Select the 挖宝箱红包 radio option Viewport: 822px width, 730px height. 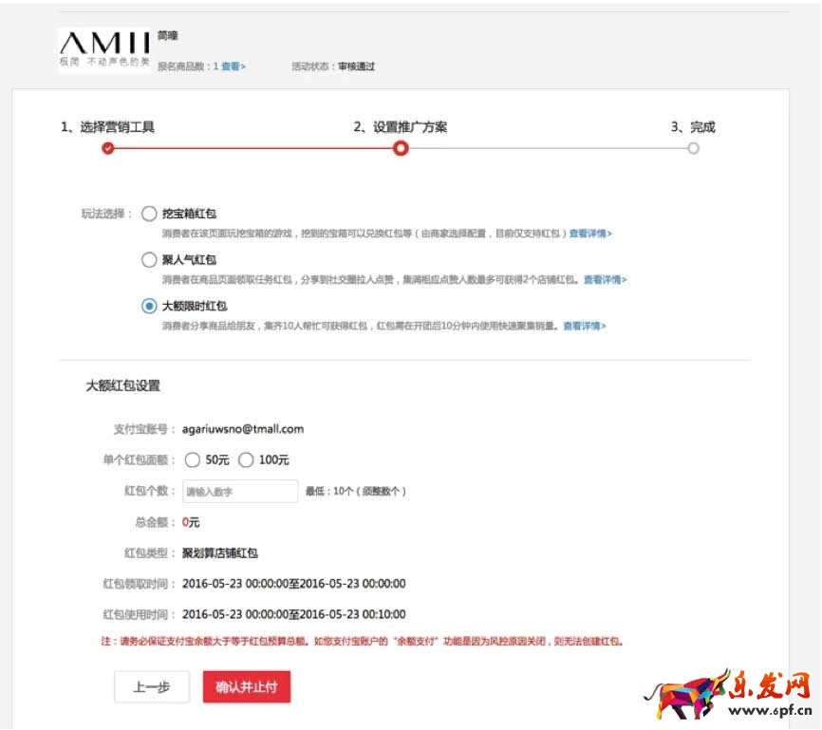point(149,215)
